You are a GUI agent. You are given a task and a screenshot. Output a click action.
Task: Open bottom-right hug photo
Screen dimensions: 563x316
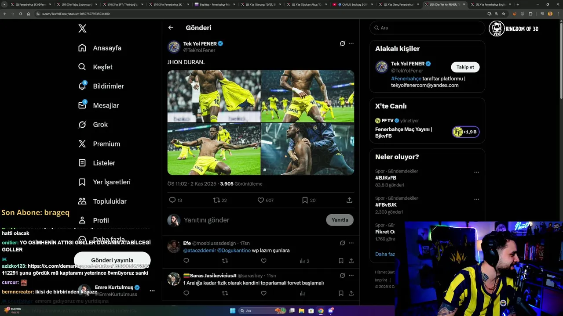308,149
